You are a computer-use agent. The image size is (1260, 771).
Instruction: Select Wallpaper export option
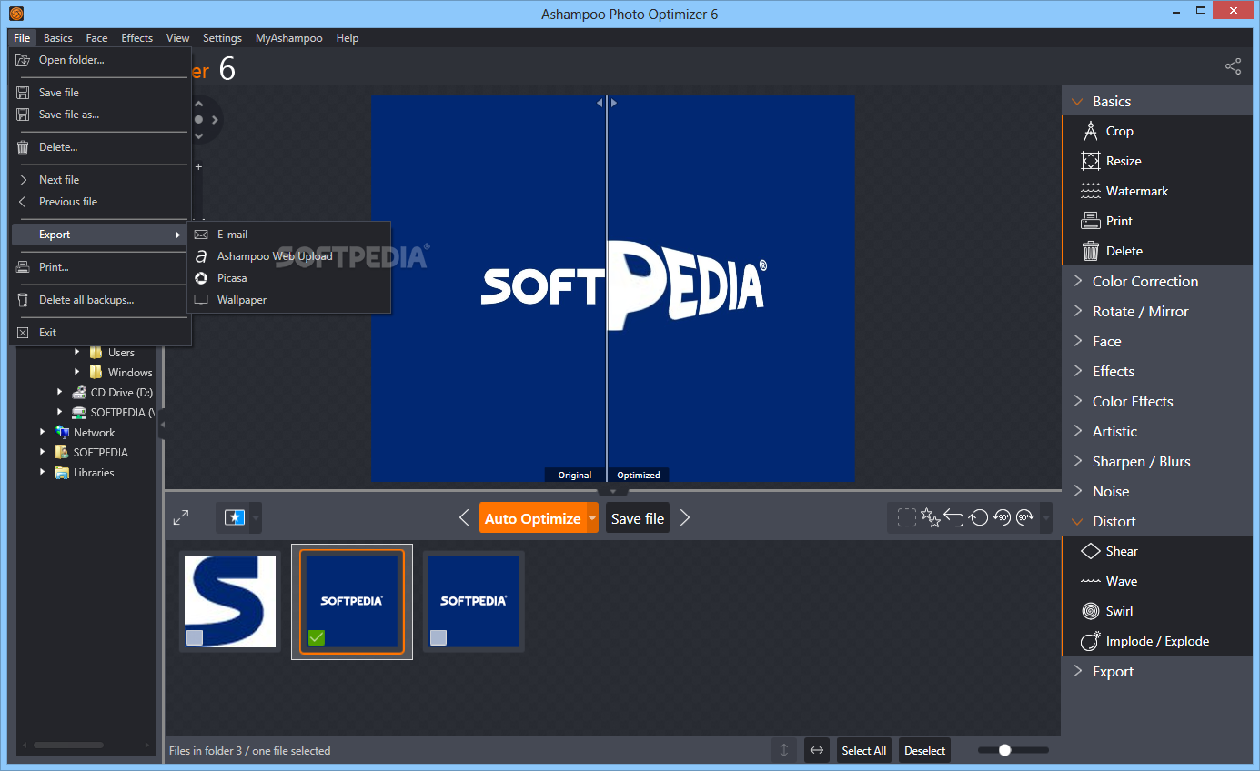[288, 300]
